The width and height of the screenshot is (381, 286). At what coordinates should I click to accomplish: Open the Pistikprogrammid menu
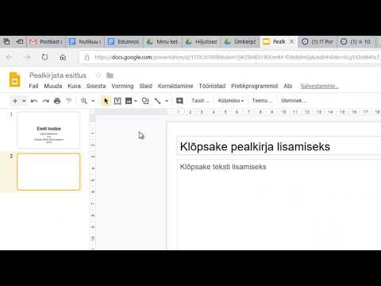255,86
